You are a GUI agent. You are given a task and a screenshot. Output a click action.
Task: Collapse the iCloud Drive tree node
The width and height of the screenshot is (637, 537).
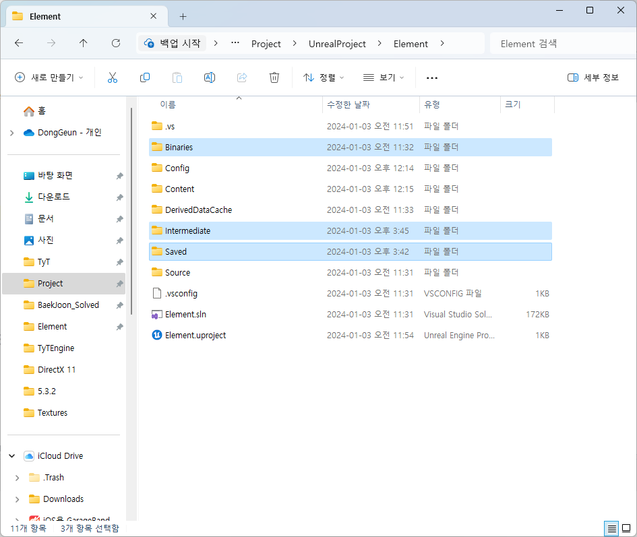[x=11, y=456]
